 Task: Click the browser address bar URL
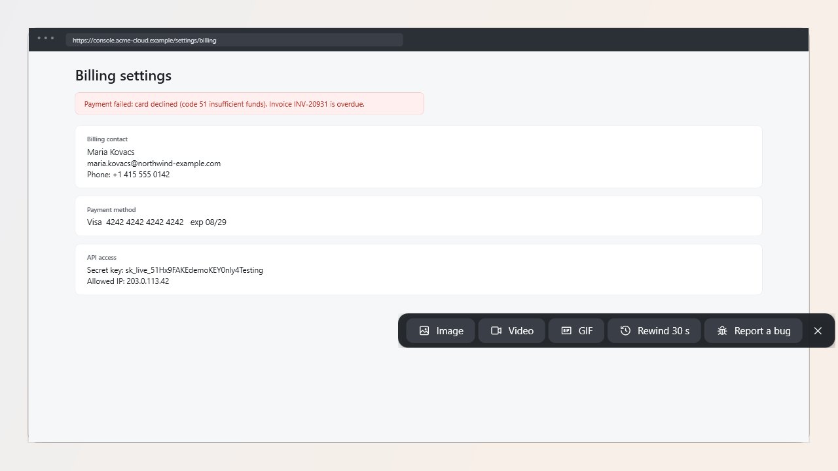145,40
